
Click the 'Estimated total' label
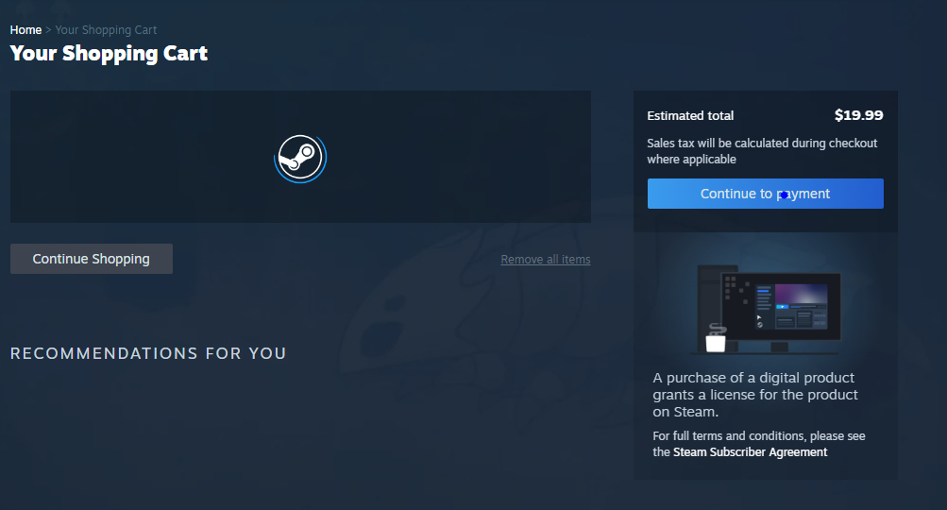click(690, 116)
